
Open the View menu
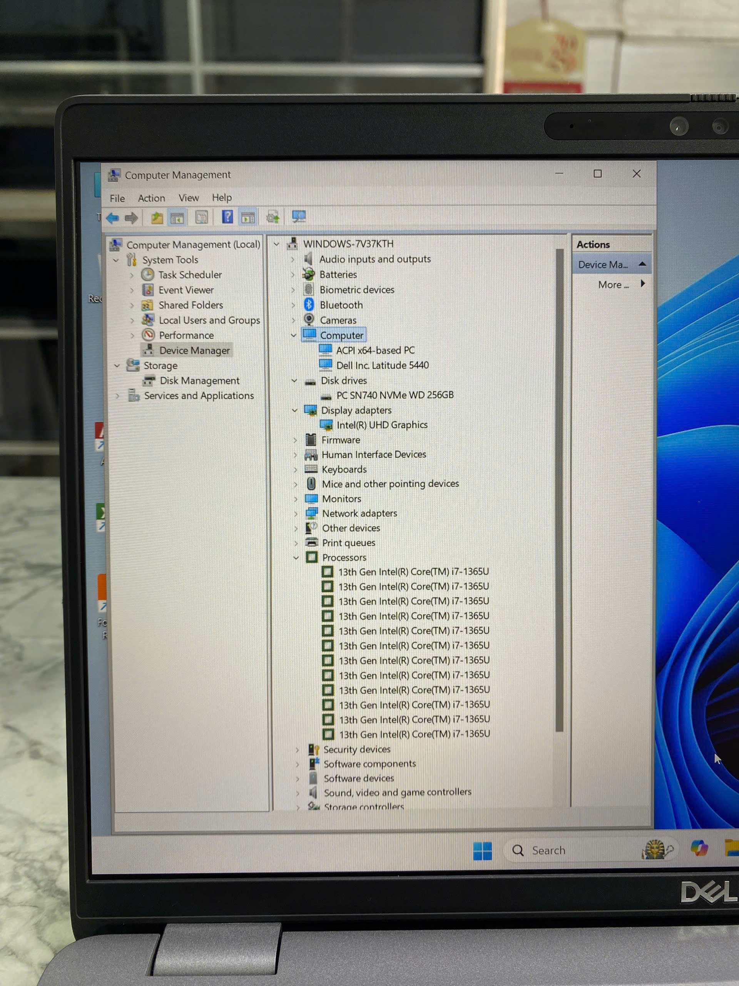click(189, 198)
